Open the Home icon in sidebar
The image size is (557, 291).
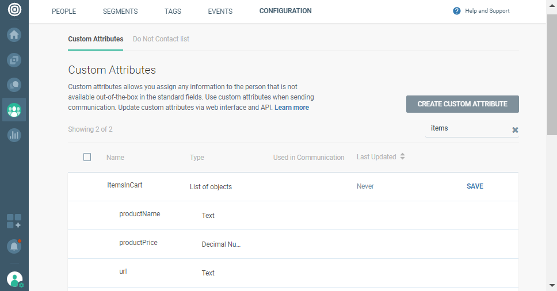pyautogui.click(x=14, y=35)
